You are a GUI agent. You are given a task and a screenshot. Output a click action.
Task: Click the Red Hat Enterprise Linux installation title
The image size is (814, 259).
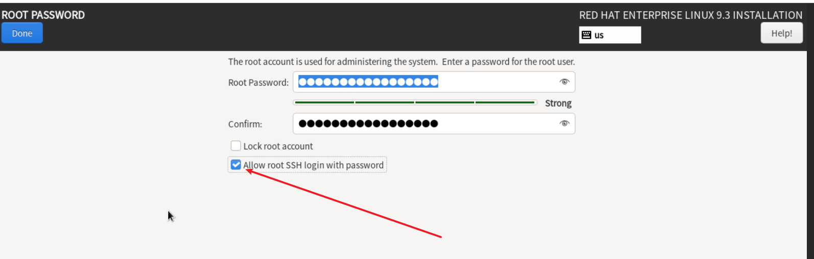coord(690,15)
